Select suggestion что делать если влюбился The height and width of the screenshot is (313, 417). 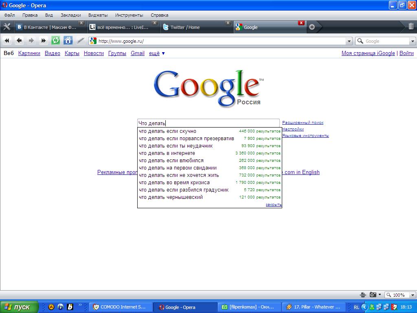210,161
